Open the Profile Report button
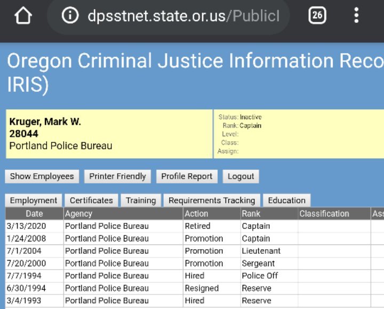 187,176
